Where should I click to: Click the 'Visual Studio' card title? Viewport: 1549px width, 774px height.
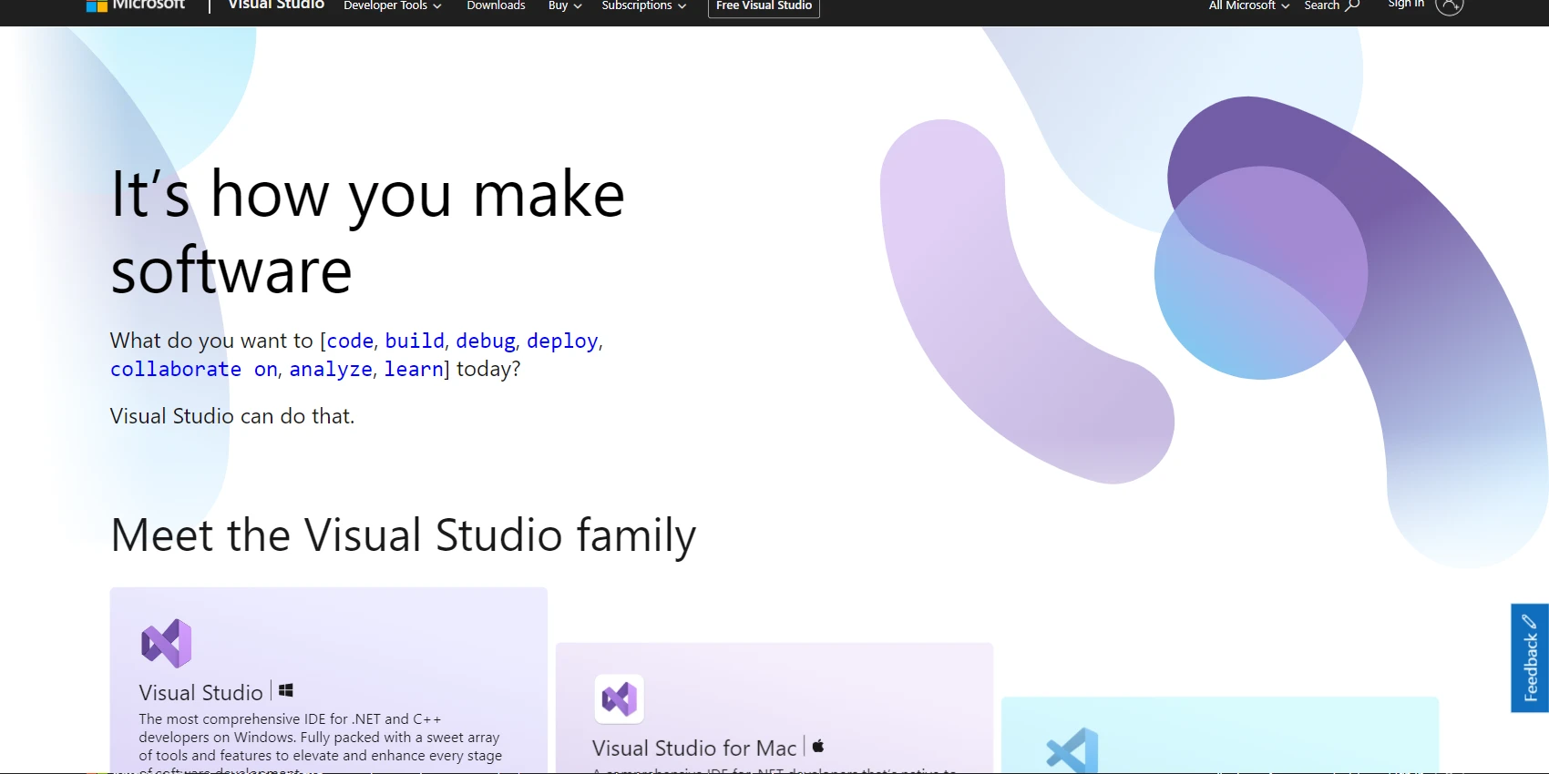(200, 693)
